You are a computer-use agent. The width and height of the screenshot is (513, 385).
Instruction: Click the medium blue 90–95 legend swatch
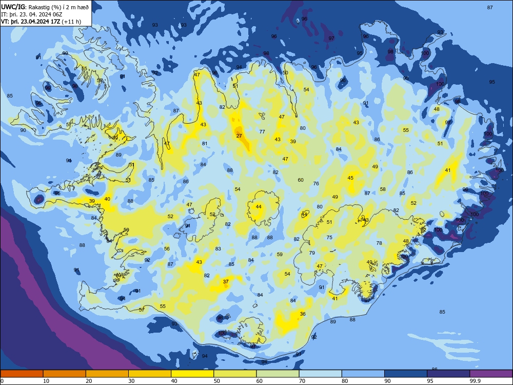pyautogui.click(x=406, y=374)
